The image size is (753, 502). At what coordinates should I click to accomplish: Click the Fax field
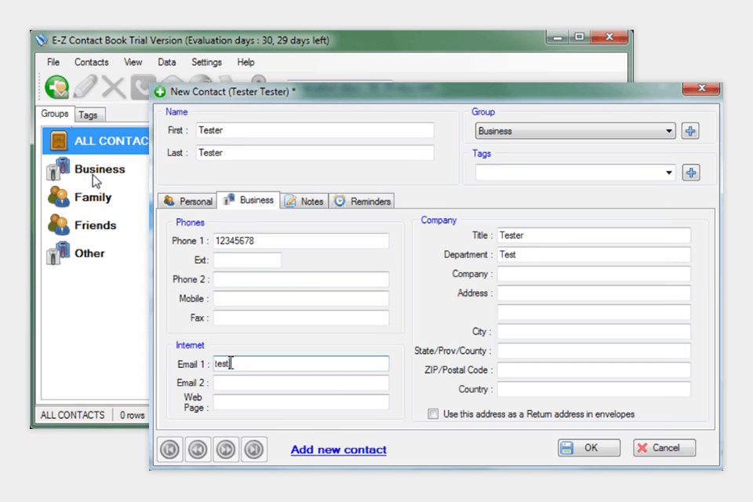click(x=301, y=318)
